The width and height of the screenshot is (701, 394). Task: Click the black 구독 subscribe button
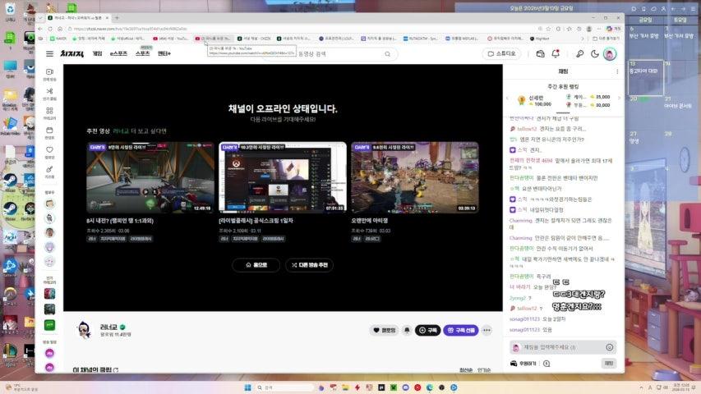click(428, 330)
